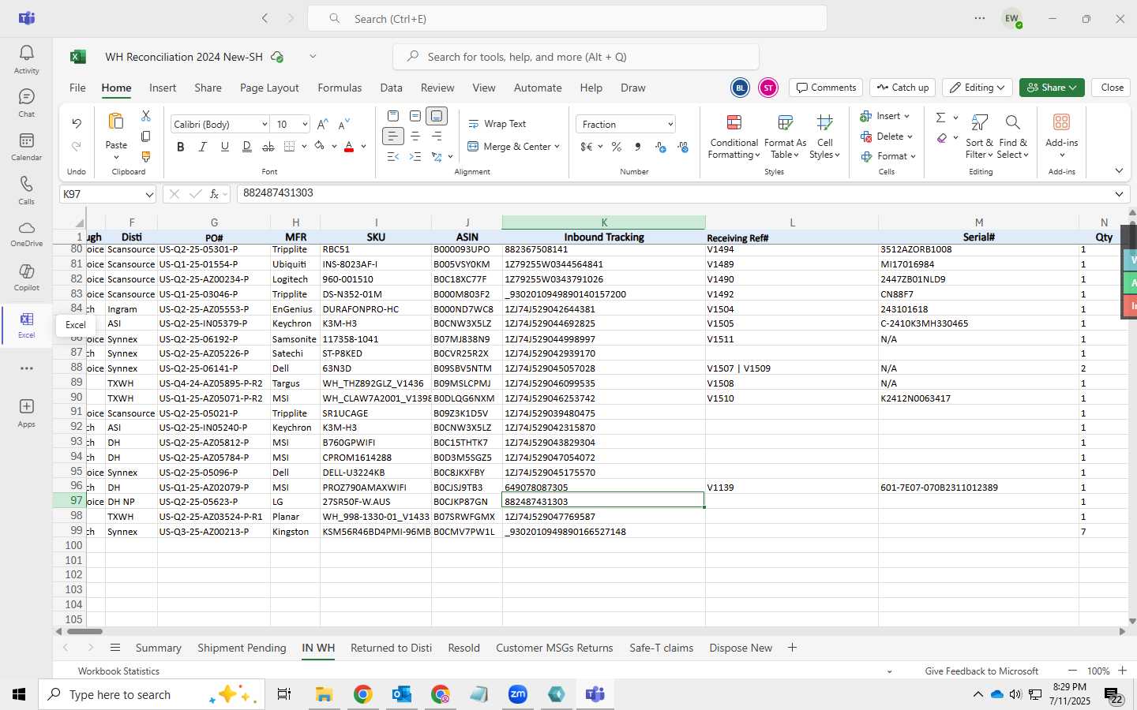Toggle Italic formatting
The height and width of the screenshot is (710, 1137).
[x=202, y=147]
